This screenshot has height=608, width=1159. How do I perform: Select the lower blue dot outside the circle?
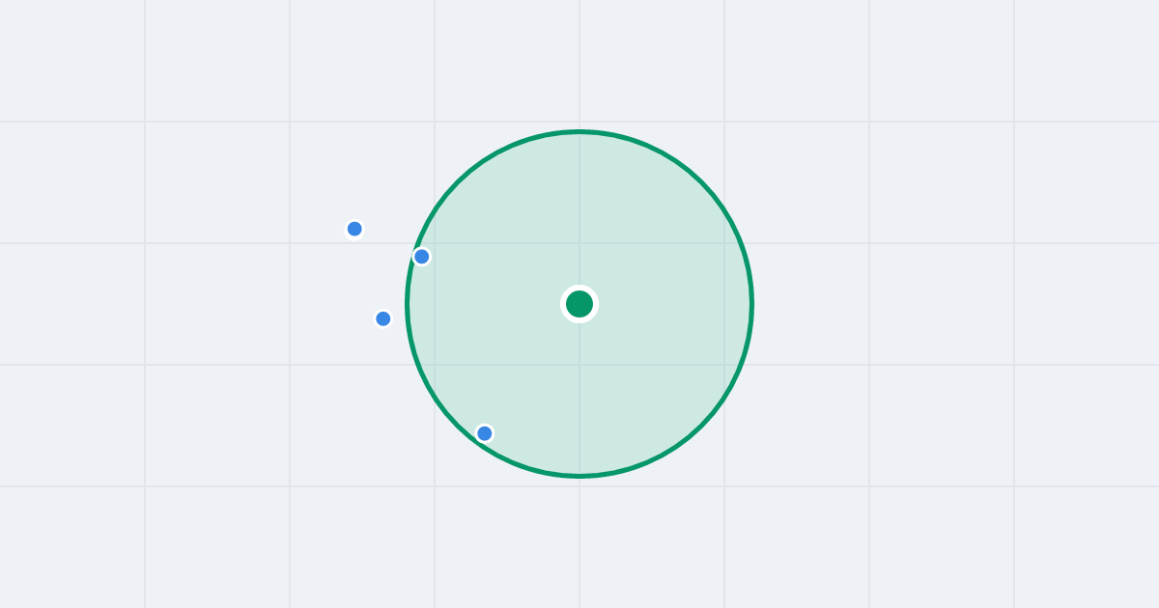pyautogui.click(x=383, y=318)
